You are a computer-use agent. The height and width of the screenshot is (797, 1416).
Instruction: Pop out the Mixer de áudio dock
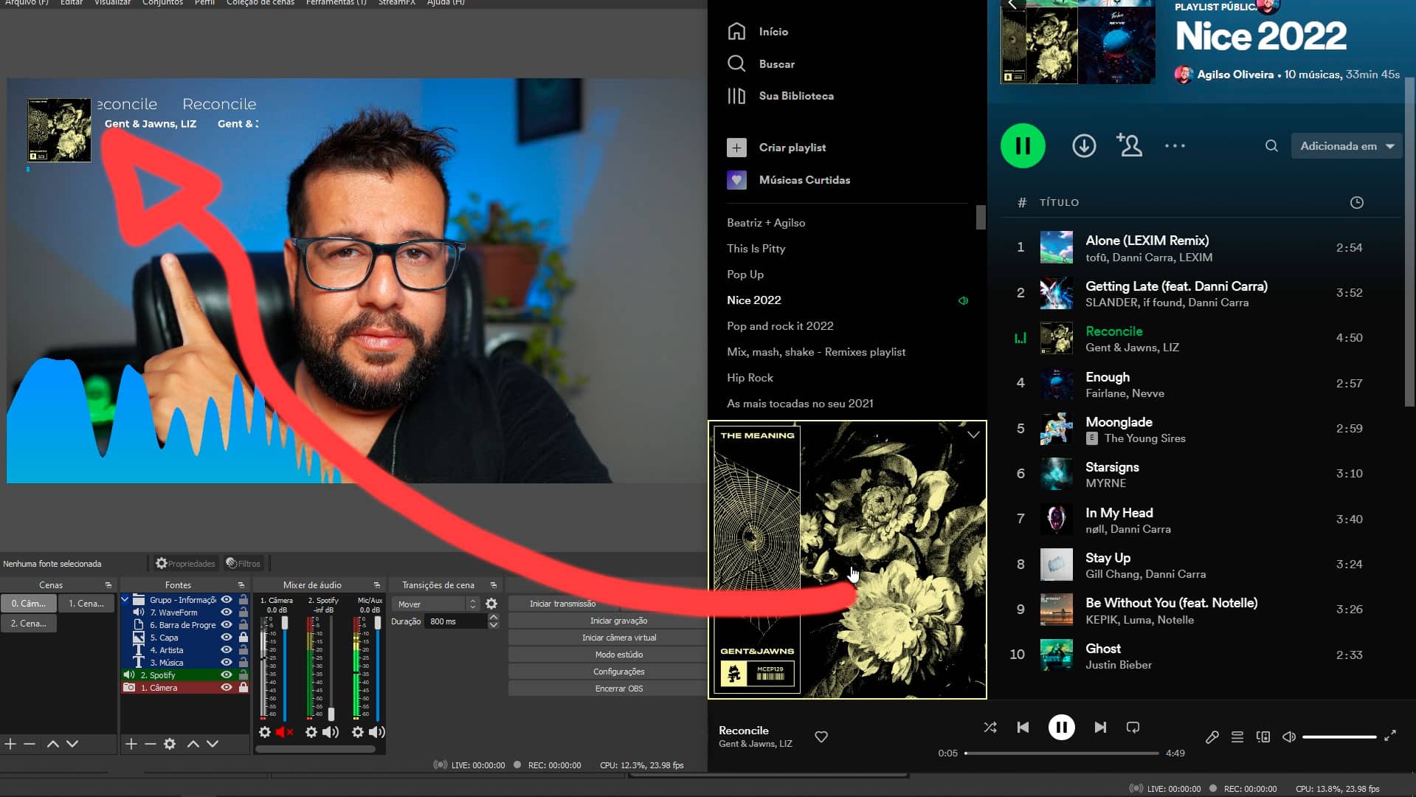click(377, 585)
